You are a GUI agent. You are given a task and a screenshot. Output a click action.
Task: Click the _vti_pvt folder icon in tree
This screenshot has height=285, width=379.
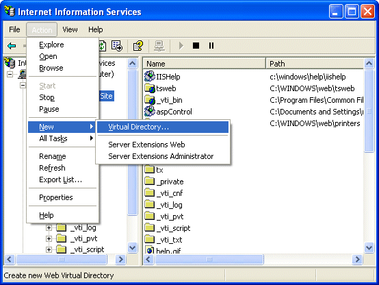click(x=62, y=238)
